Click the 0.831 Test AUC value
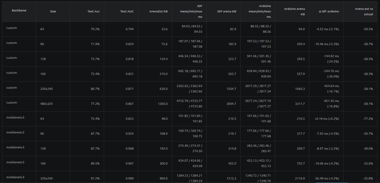Viewport: 380px width, 183px height. pyautogui.click(x=130, y=74)
